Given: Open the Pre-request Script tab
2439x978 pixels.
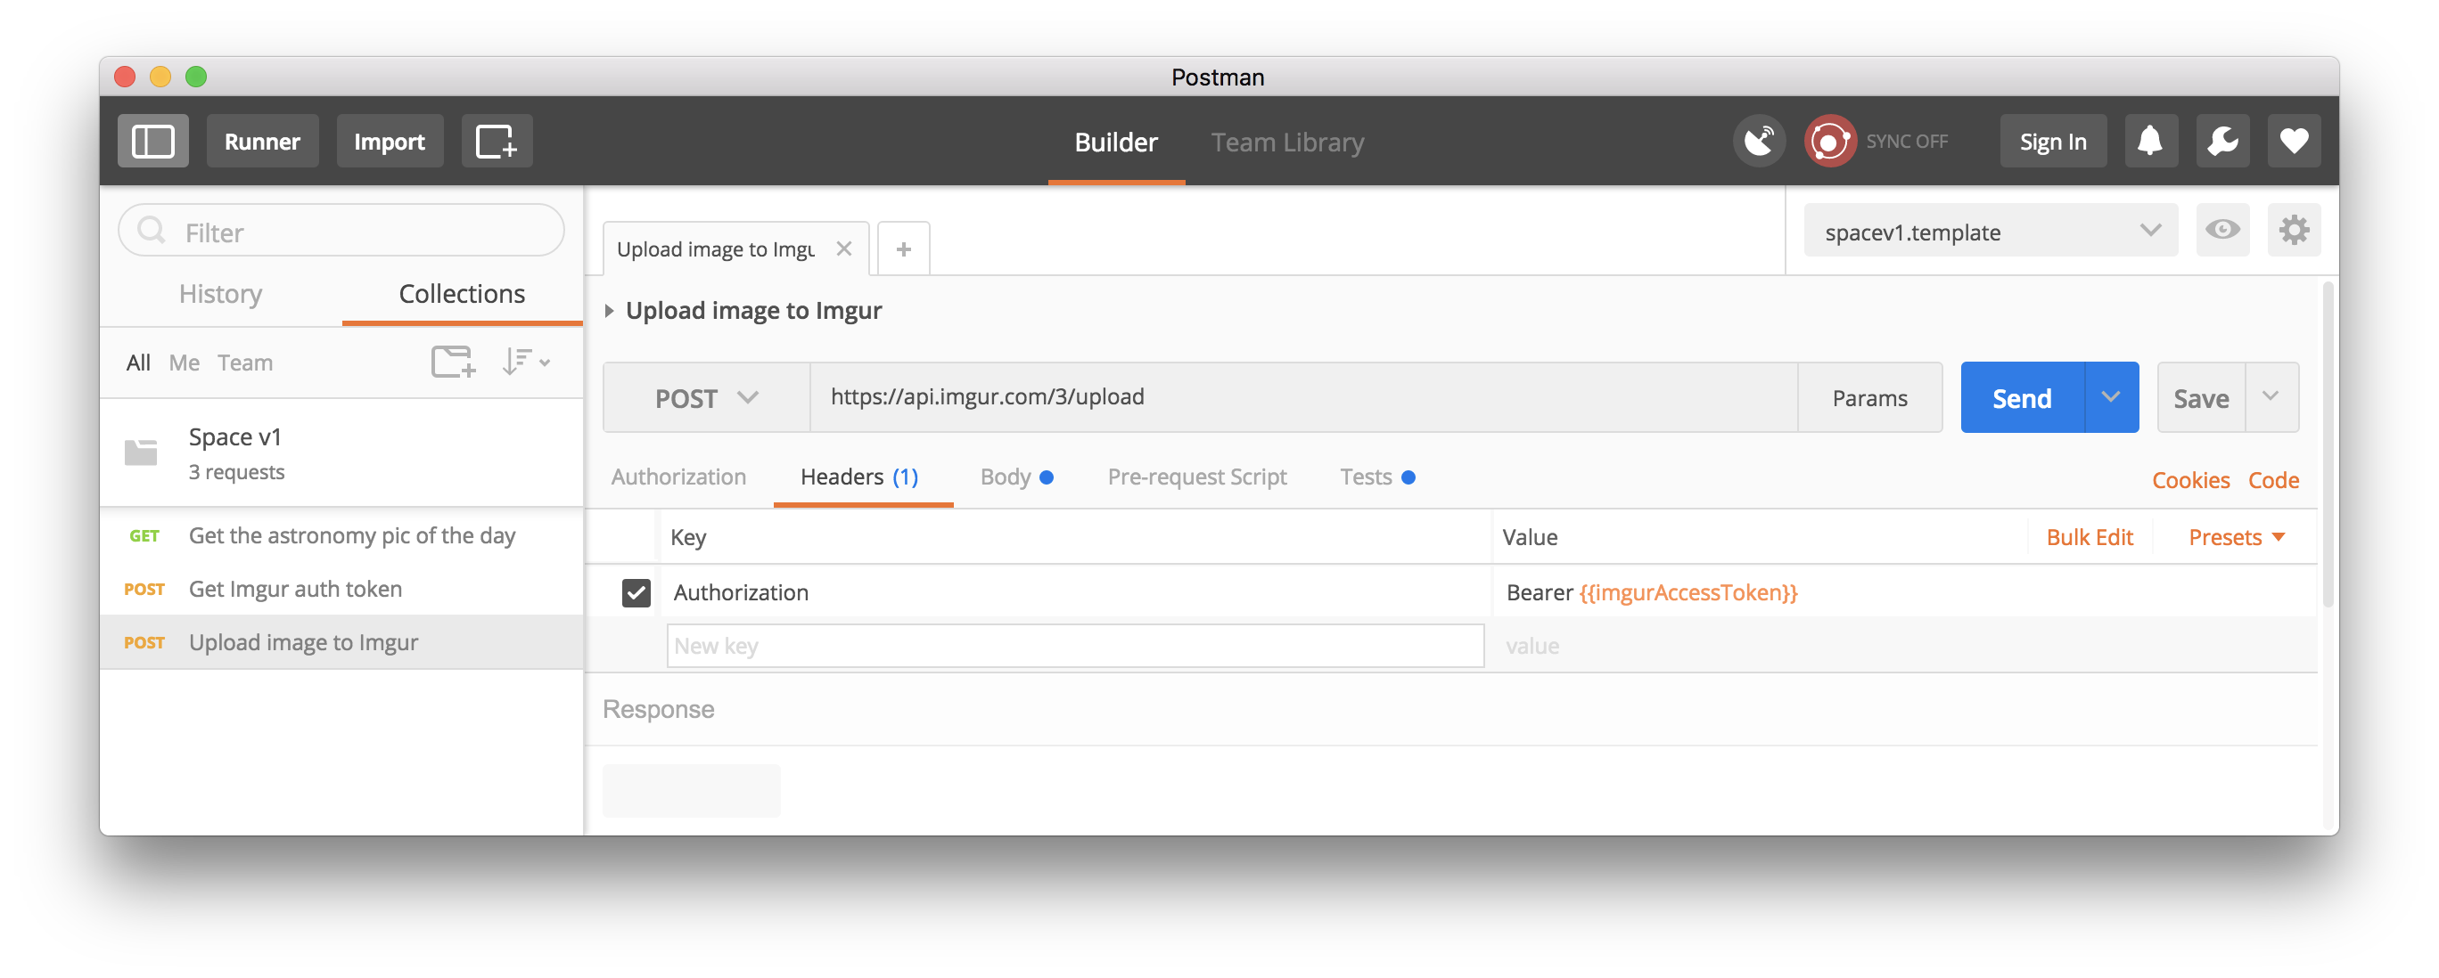Looking at the screenshot, I should (x=1197, y=477).
